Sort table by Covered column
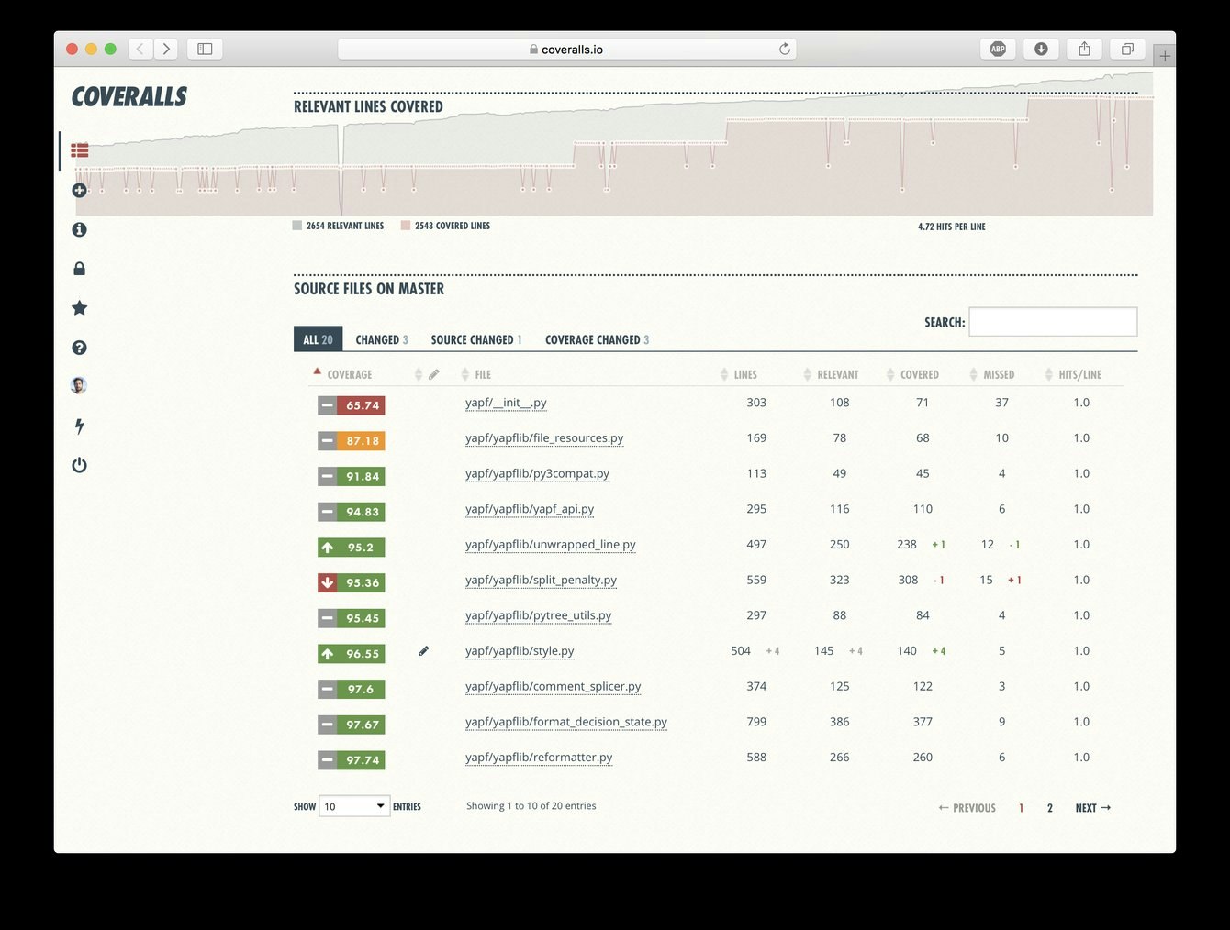This screenshot has width=1230, height=930. tap(919, 374)
